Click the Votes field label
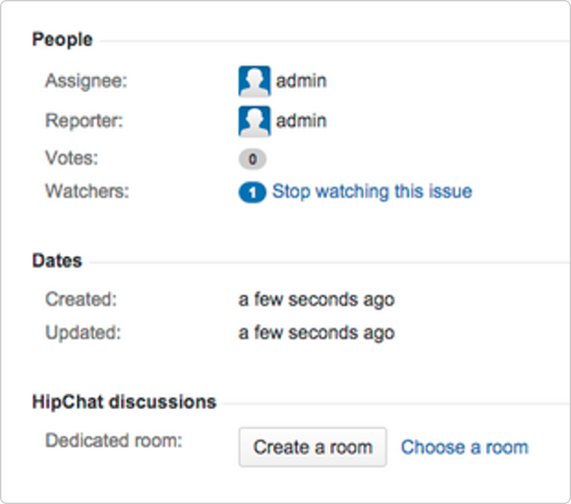 click(x=71, y=158)
